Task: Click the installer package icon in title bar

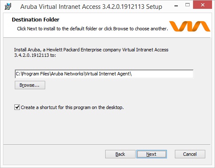Action: (8, 6)
